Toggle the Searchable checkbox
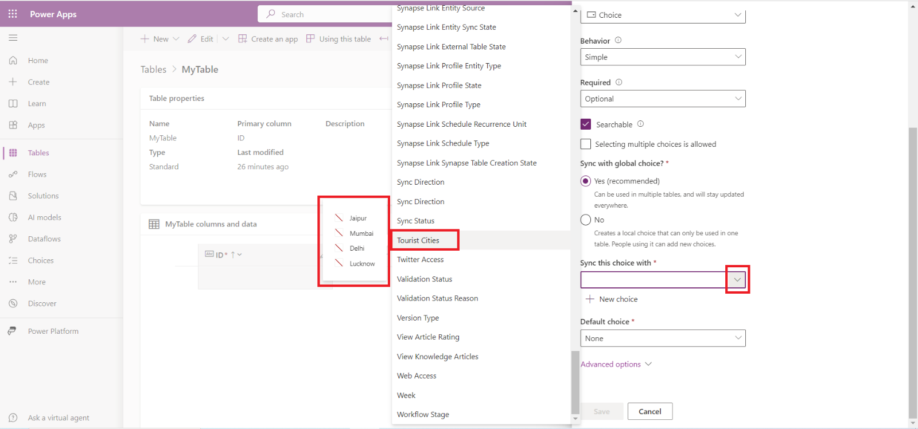The image size is (918, 429). 586,124
